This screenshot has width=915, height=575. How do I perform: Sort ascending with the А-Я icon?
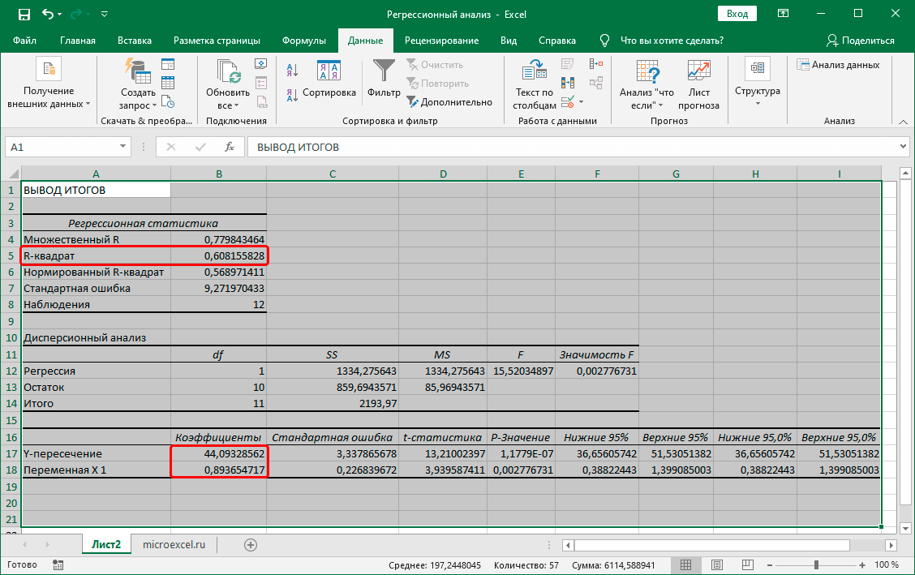[292, 71]
